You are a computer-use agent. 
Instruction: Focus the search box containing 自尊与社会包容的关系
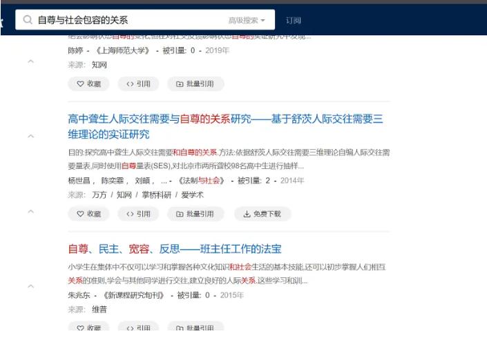pyautogui.click(x=145, y=20)
